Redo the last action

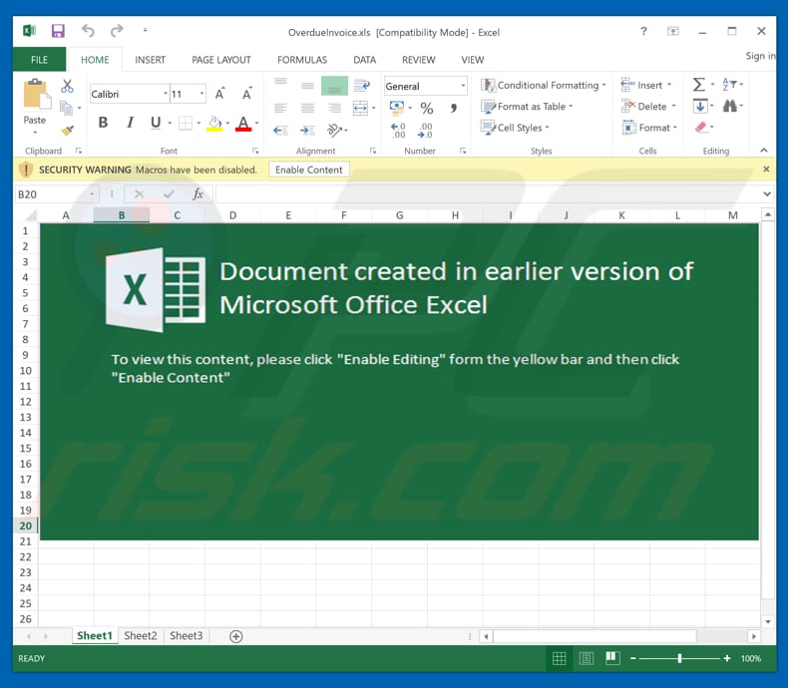tap(117, 31)
